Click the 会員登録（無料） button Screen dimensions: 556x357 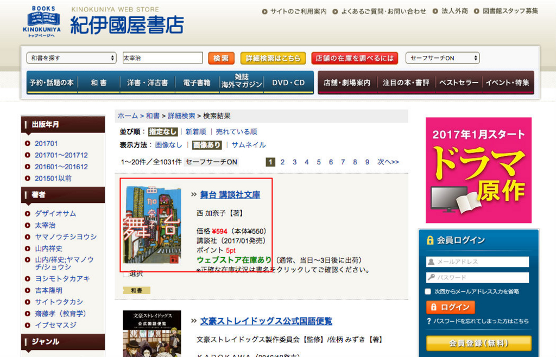479,343
